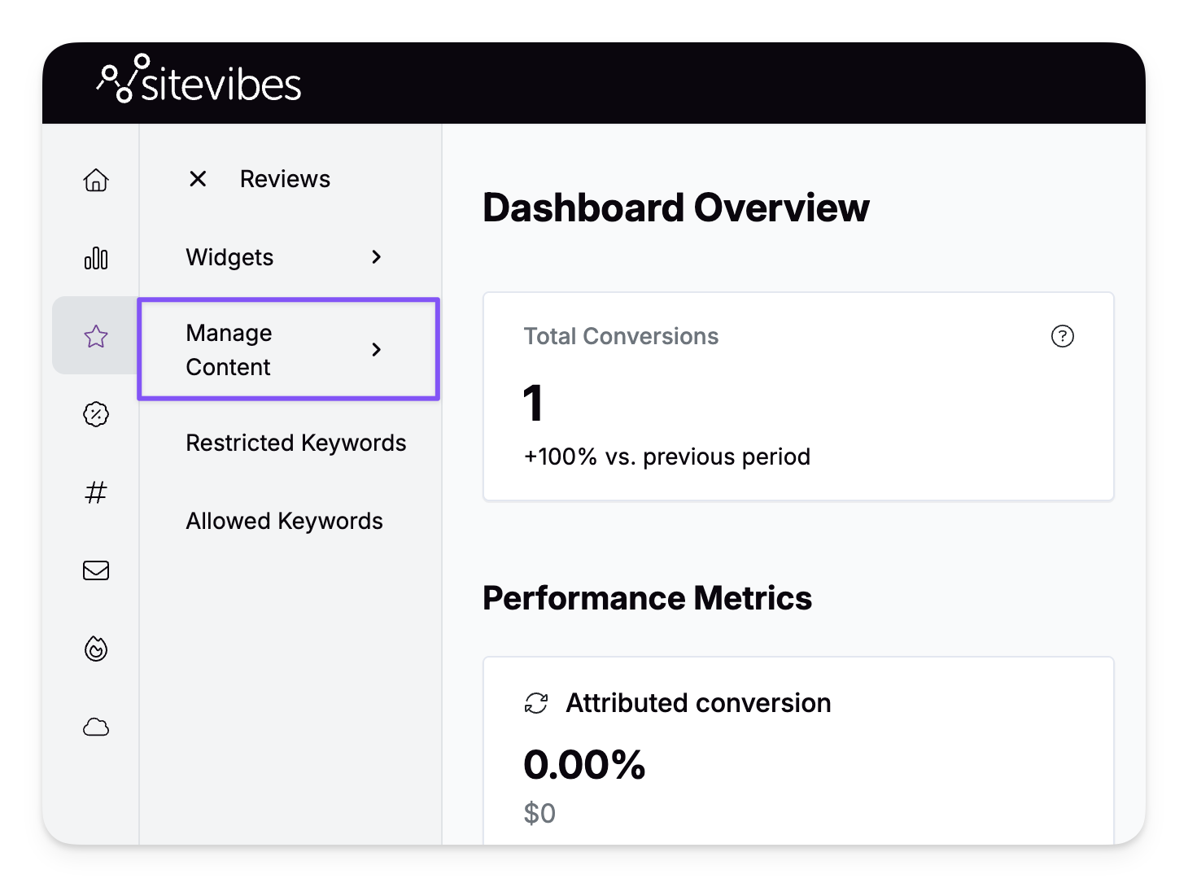
Task: Open the cloud sidebar icon
Action: coord(96,727)
